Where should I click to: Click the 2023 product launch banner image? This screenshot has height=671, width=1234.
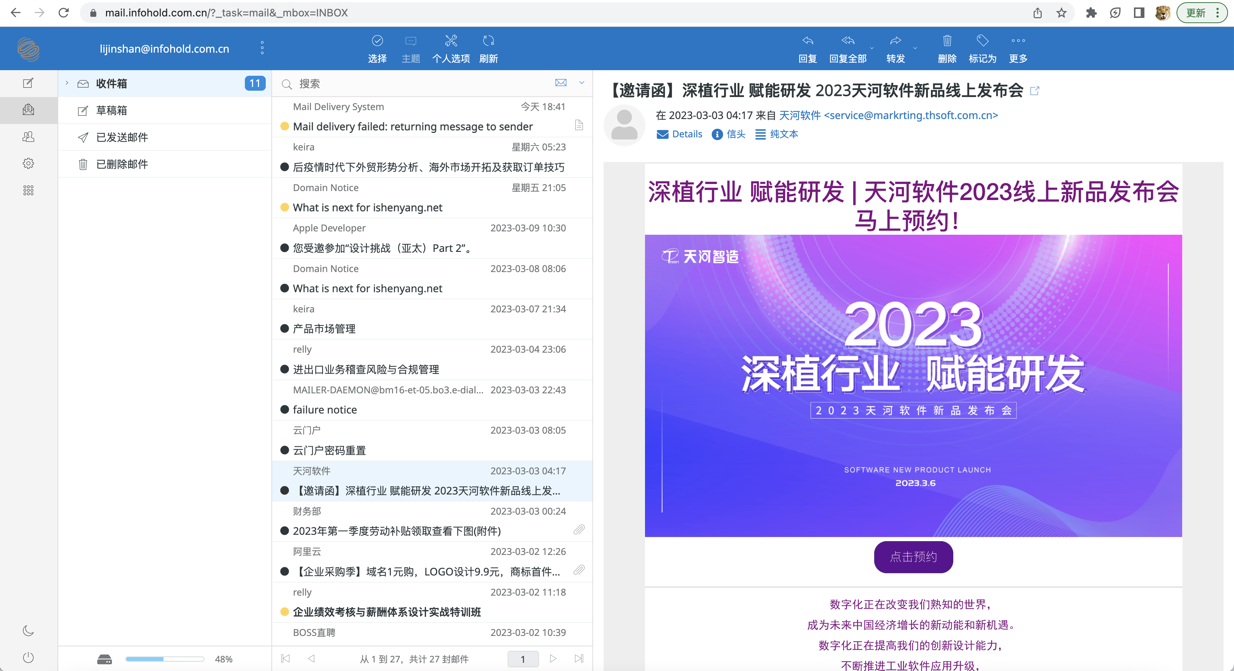pos(913,386)
